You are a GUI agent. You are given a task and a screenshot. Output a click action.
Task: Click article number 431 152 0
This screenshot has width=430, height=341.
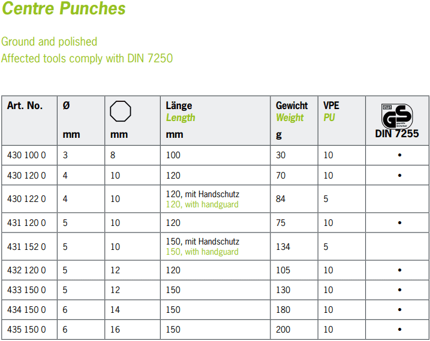click(x=26, y=246)
